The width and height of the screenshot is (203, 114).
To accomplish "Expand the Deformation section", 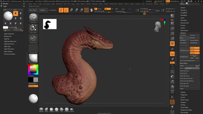I will click(x=184, y=30).
